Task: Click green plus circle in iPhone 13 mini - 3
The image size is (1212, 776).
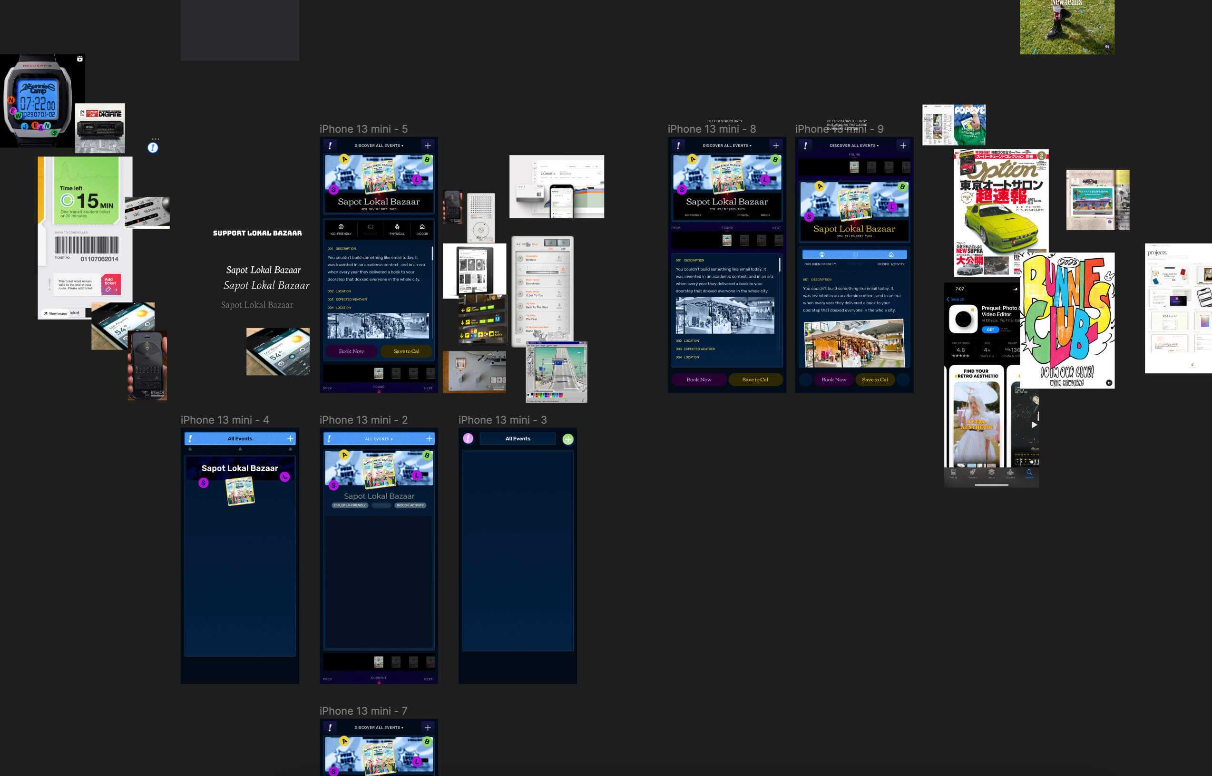Action: 568,439
